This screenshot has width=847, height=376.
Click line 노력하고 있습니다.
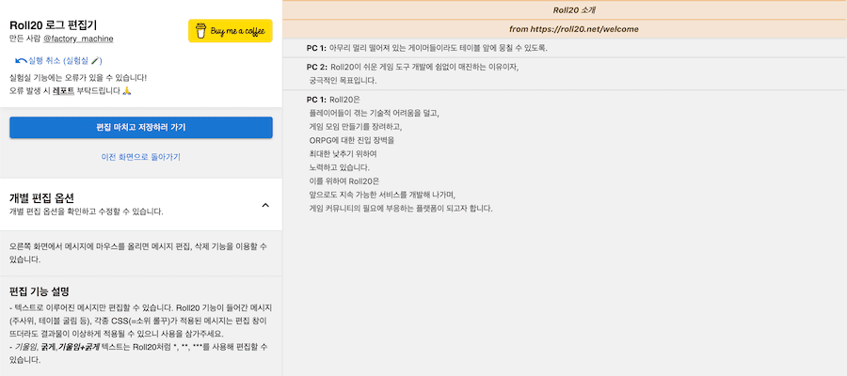pos(339,167)
